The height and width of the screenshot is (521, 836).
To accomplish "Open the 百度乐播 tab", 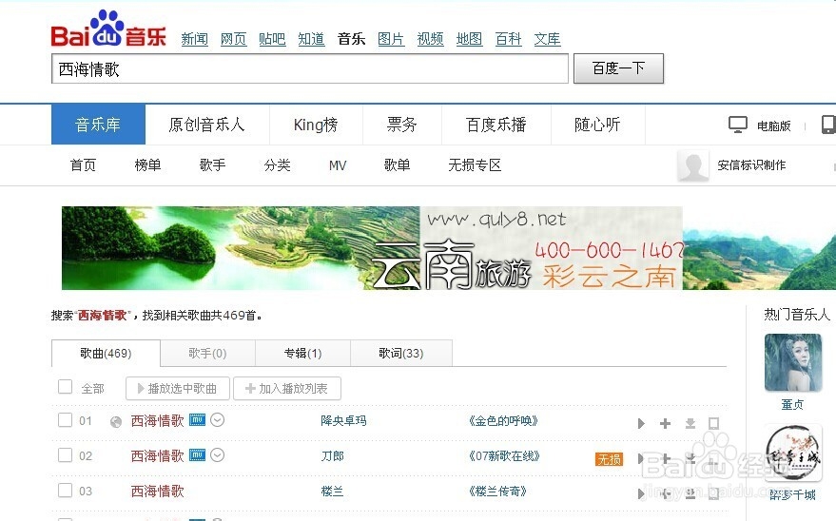I will [496, 125].
